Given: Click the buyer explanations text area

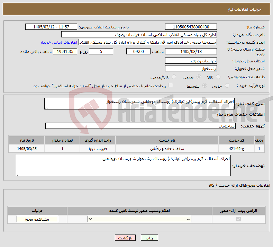Looking at the screenshot, I should tap(123, 166).
